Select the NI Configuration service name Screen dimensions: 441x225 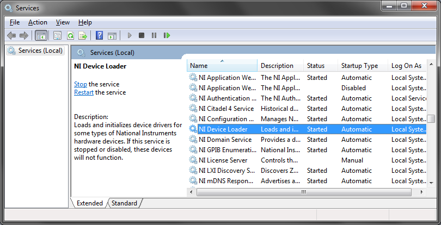(x=226, y=119)
